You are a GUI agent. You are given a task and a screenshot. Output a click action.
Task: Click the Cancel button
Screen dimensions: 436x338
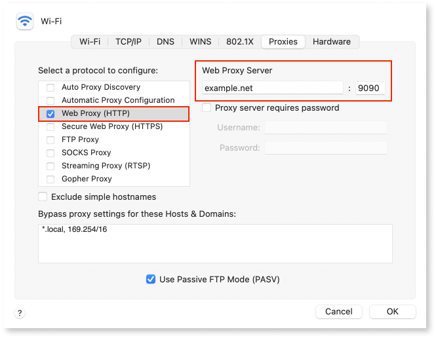338,312
